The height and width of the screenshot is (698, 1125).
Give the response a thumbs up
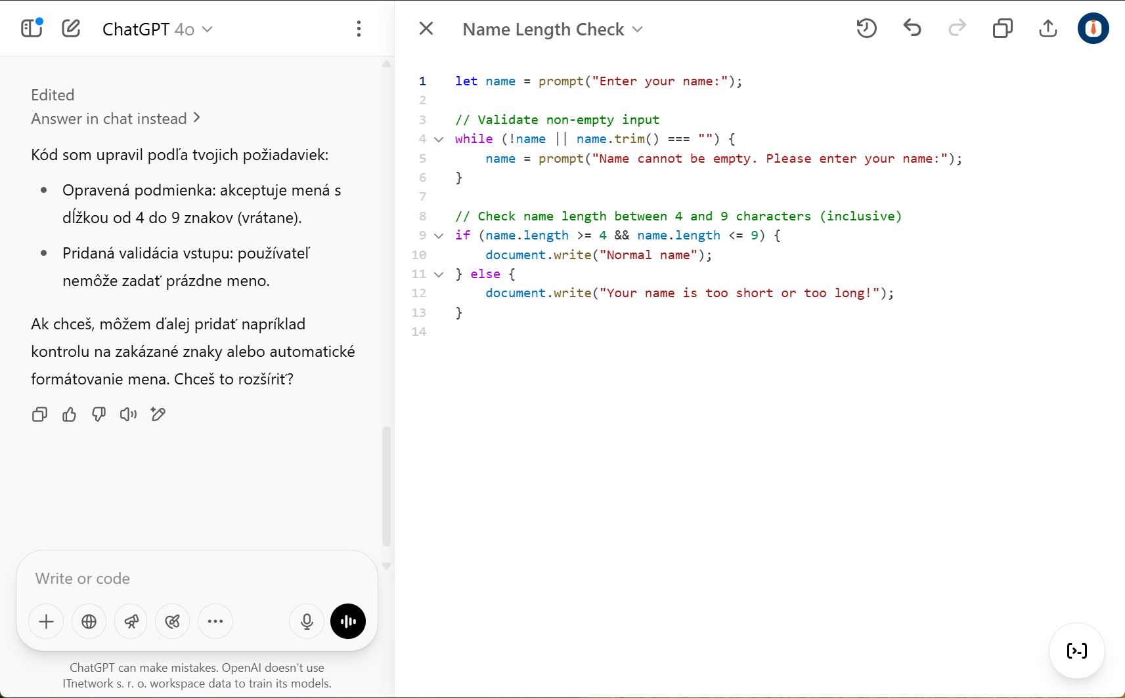coord(69,414)
